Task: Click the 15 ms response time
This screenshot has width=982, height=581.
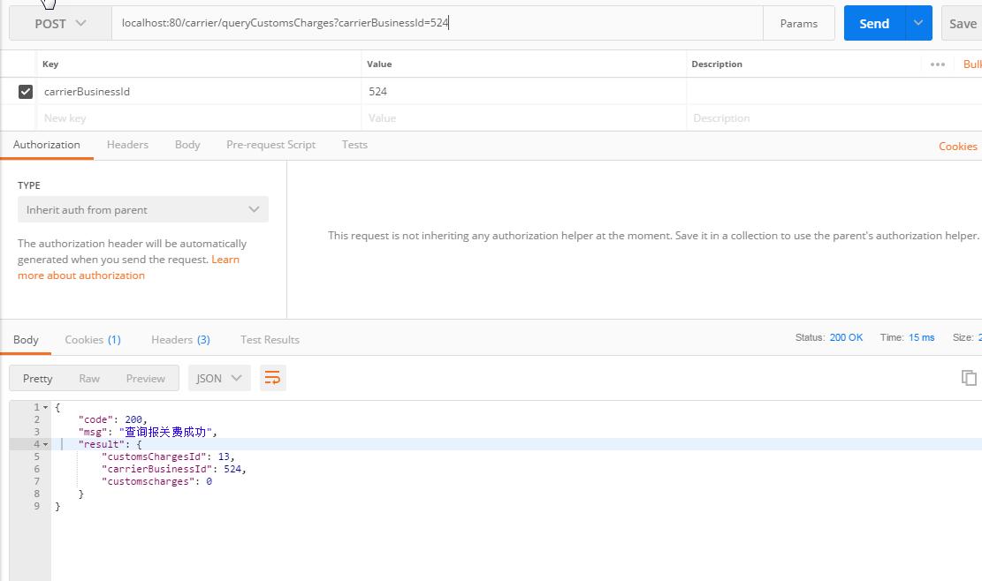Action: coord(921,337)
